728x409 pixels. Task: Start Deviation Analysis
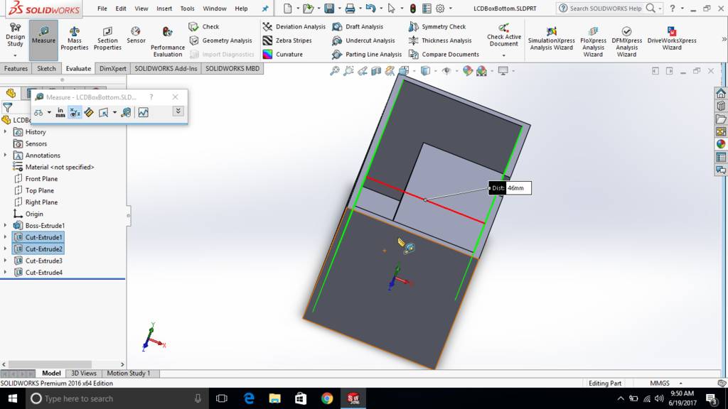tap(294, 26)
